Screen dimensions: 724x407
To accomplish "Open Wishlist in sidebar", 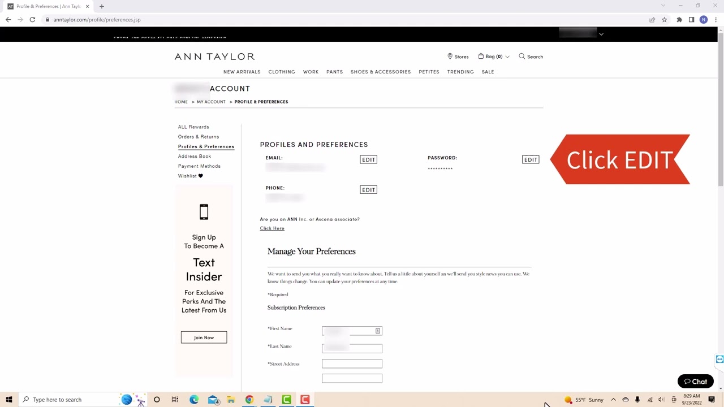I will click(x=190, y=176).
